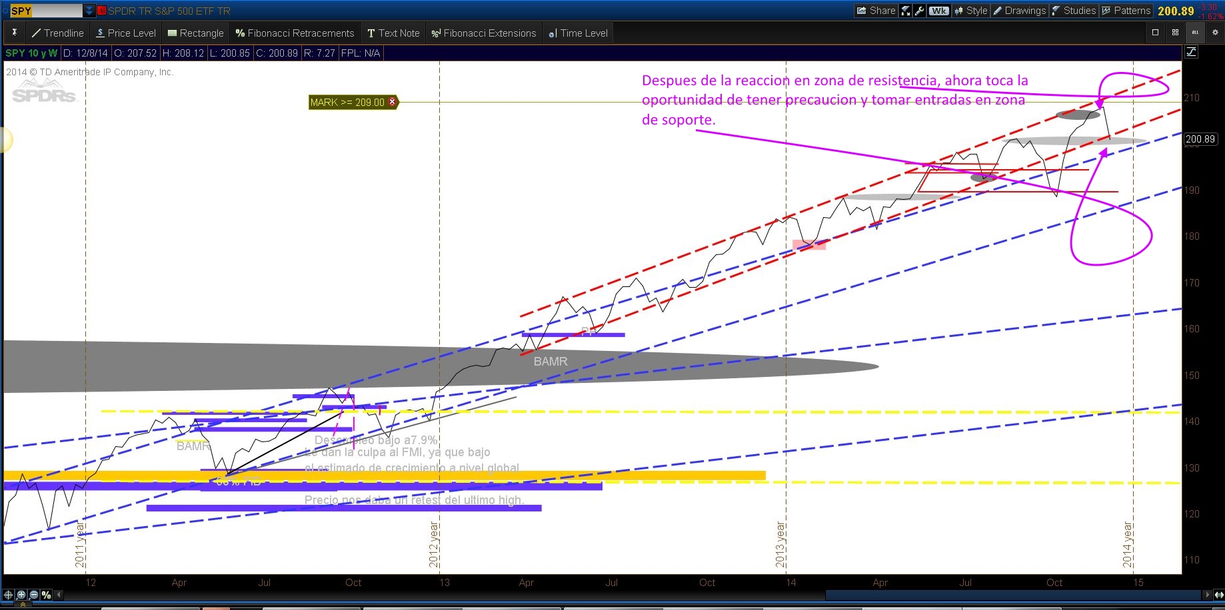The height and width of the screenshot is (610, 1225).
Task: Choose the Fibonacci Extensions tool
Action: [483, 33]
